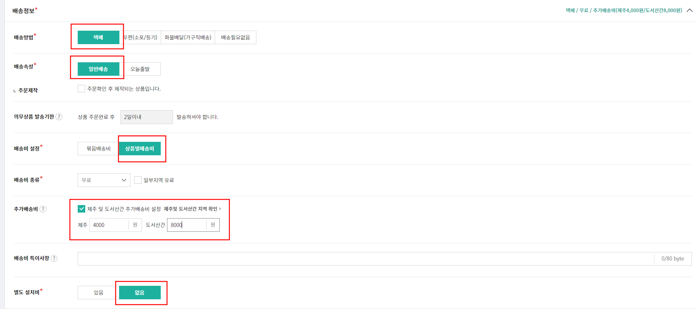
Task: Check the 주문확인 후 제작되는 상품 checkbox
Action: [x=81, y=89]
